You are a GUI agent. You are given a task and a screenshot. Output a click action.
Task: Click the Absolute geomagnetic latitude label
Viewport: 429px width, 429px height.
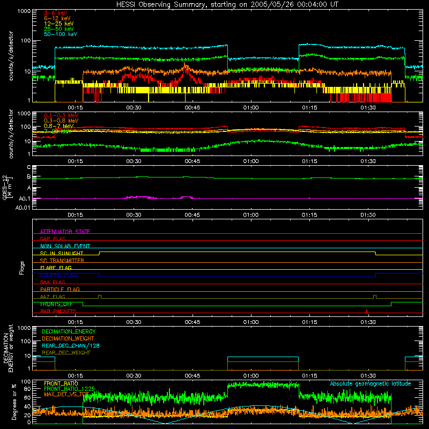(371, 383)
